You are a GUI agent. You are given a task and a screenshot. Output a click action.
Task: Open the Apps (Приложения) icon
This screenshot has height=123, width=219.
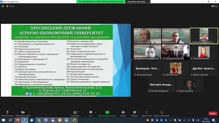(x=146, y=112)
